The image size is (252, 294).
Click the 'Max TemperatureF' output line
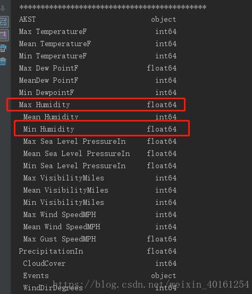[x=98, y=31]
